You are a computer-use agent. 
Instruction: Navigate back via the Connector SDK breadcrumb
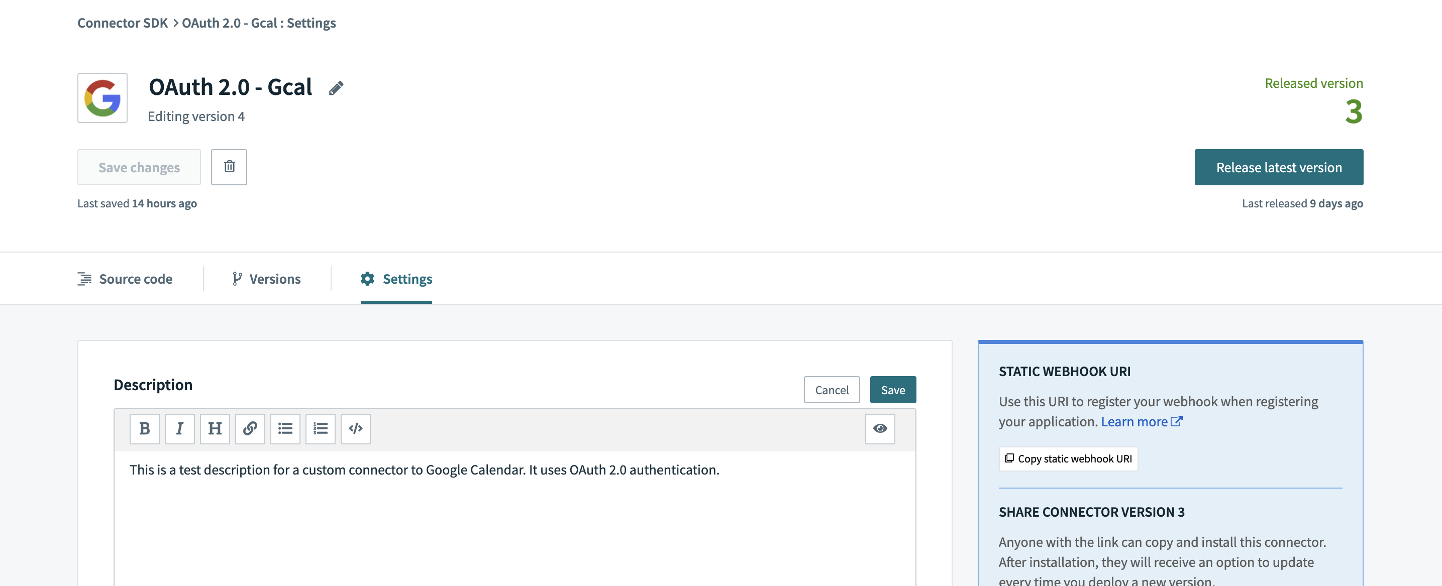point(122,23)
